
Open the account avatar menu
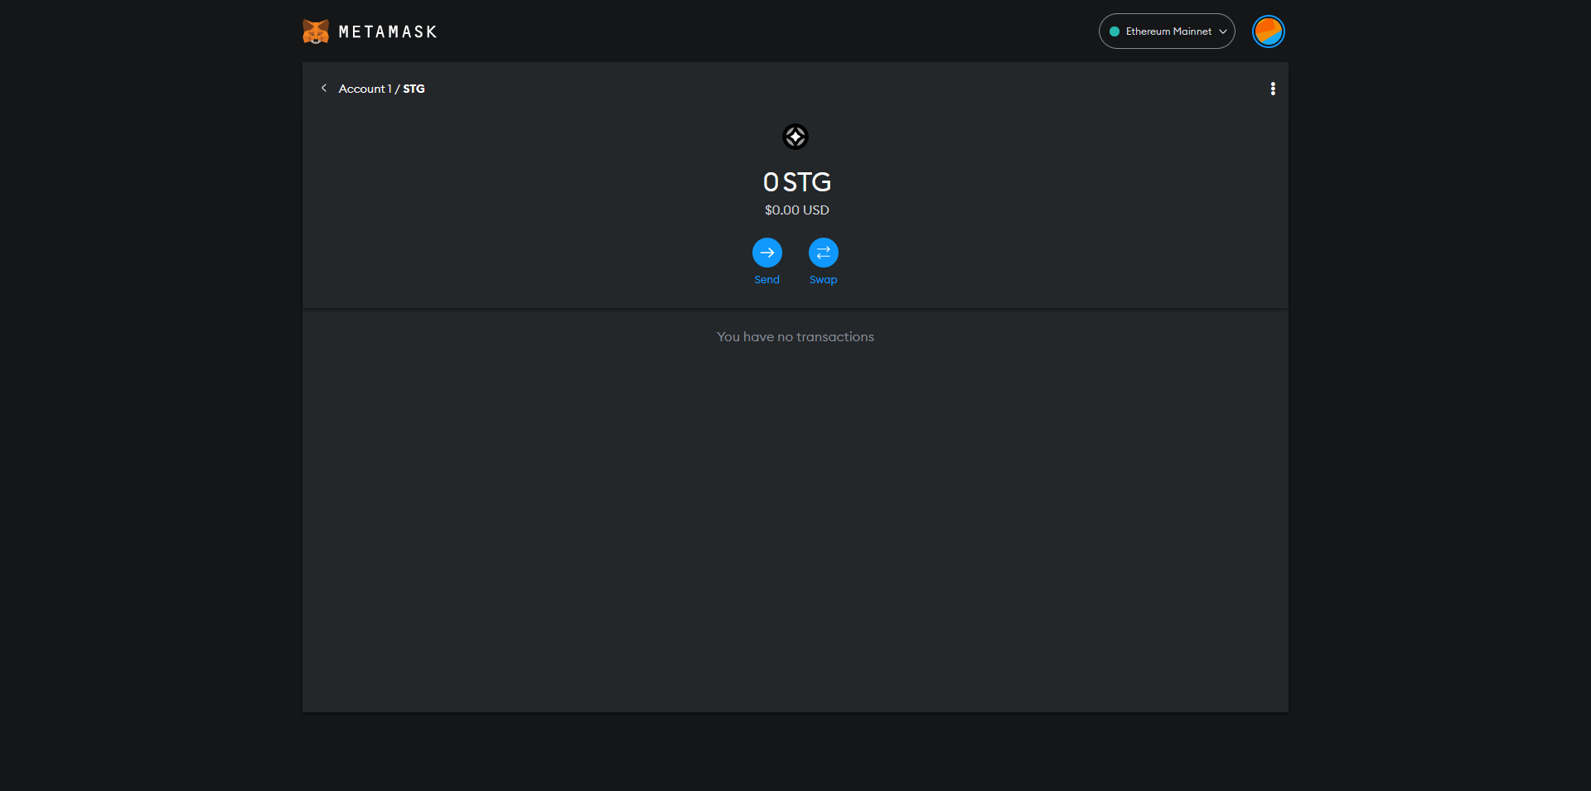pos(1268,31)
